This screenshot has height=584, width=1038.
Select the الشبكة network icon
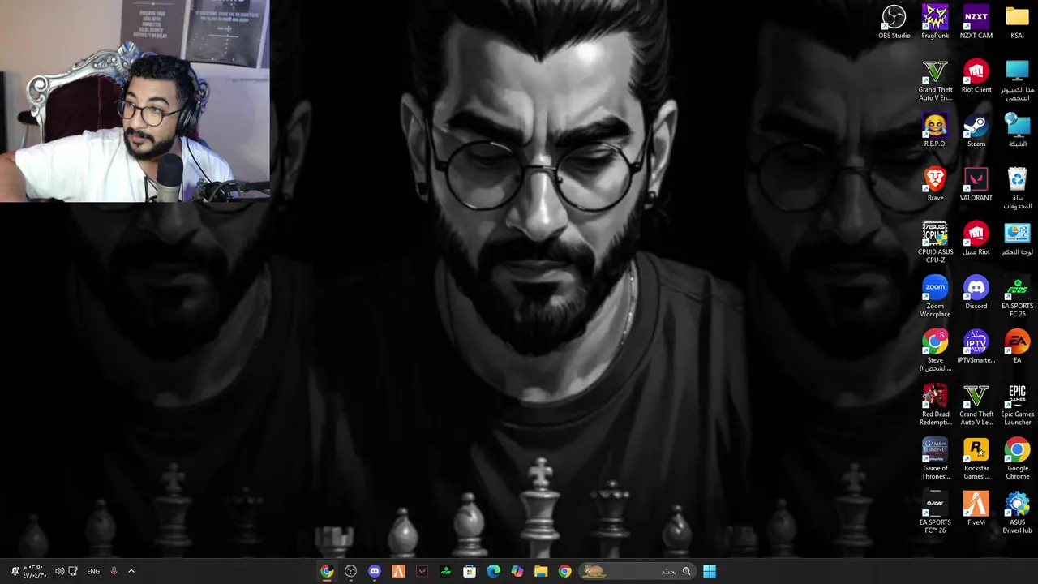(1017, 131)
